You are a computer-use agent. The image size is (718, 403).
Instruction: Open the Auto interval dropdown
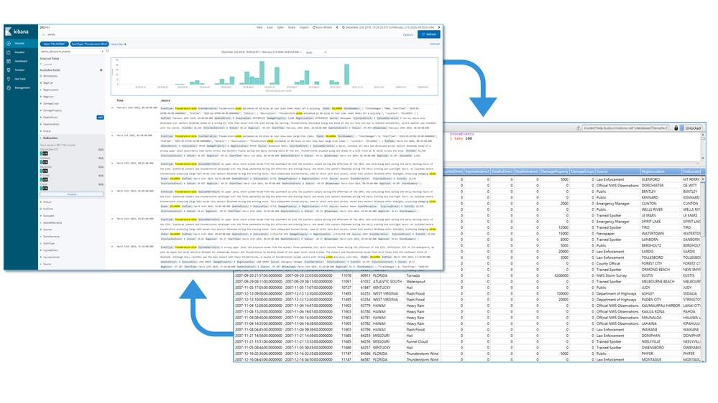click(x=316, y=52)
